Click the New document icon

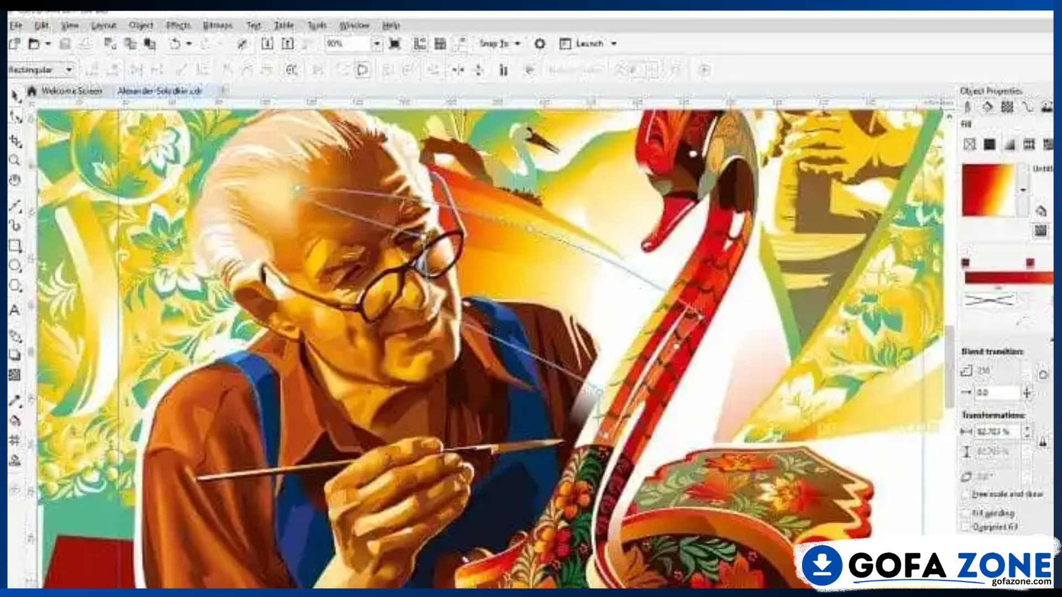[14, 44]
